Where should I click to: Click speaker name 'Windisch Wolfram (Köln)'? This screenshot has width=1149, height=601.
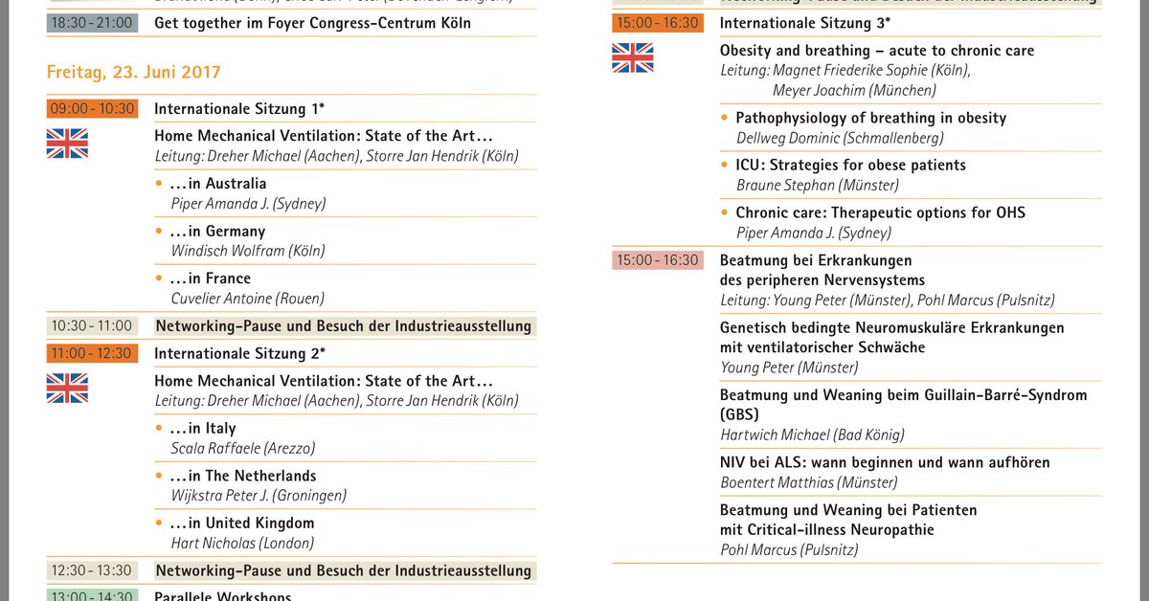point(248,251)
